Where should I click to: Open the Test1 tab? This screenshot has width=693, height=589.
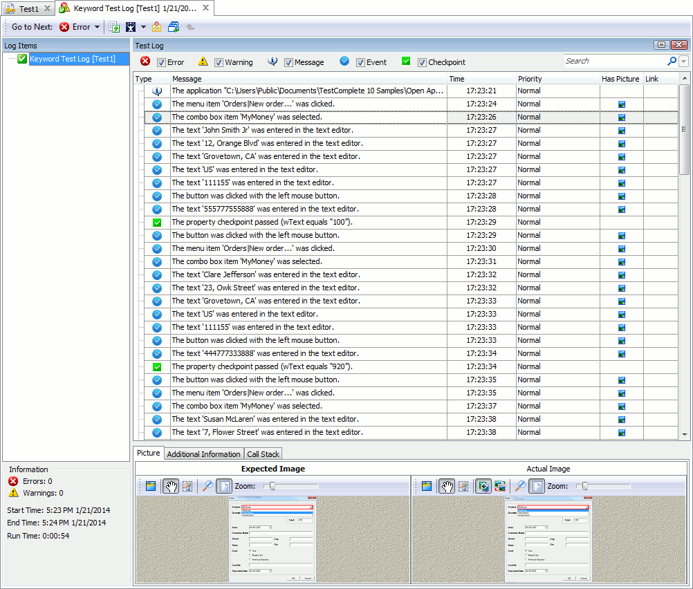[x=26, y=8]
